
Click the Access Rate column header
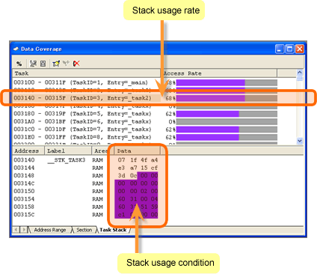[x=218, y=73]
